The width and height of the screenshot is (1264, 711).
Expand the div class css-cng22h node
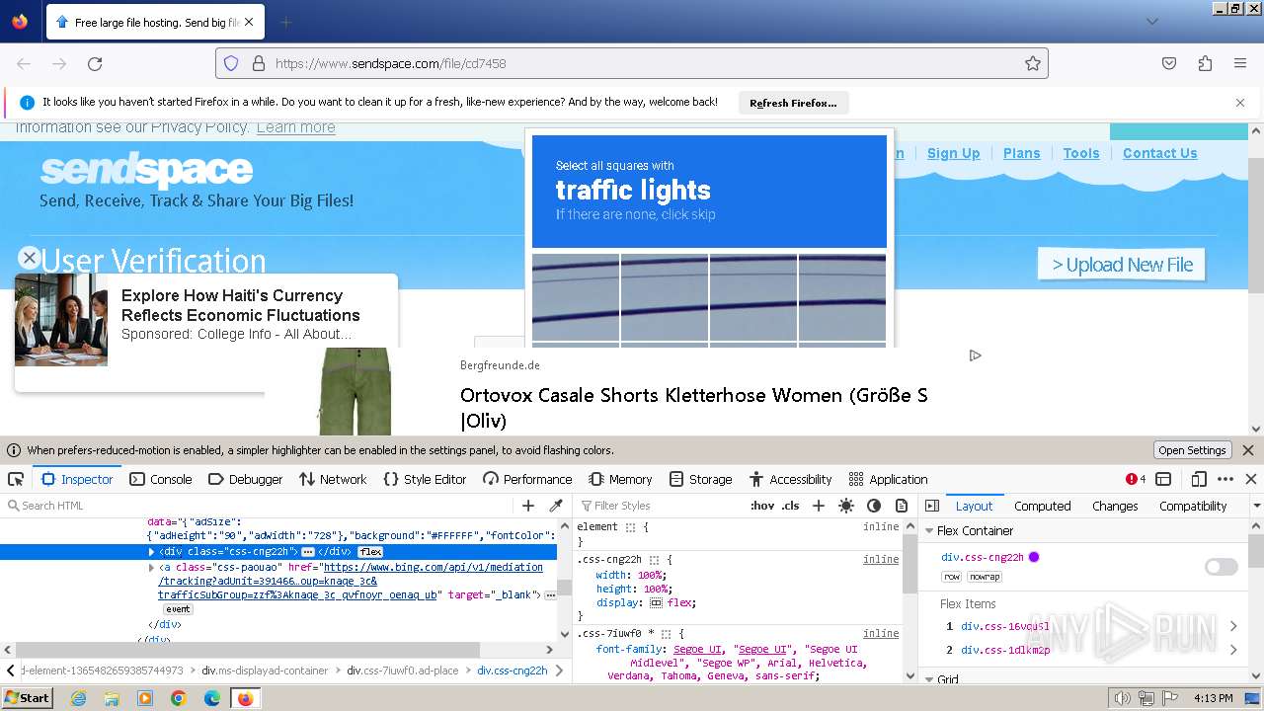click(x=151, y=552)
